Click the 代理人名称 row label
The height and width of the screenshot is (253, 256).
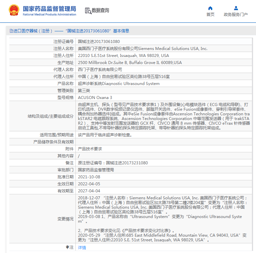[63, 70]
